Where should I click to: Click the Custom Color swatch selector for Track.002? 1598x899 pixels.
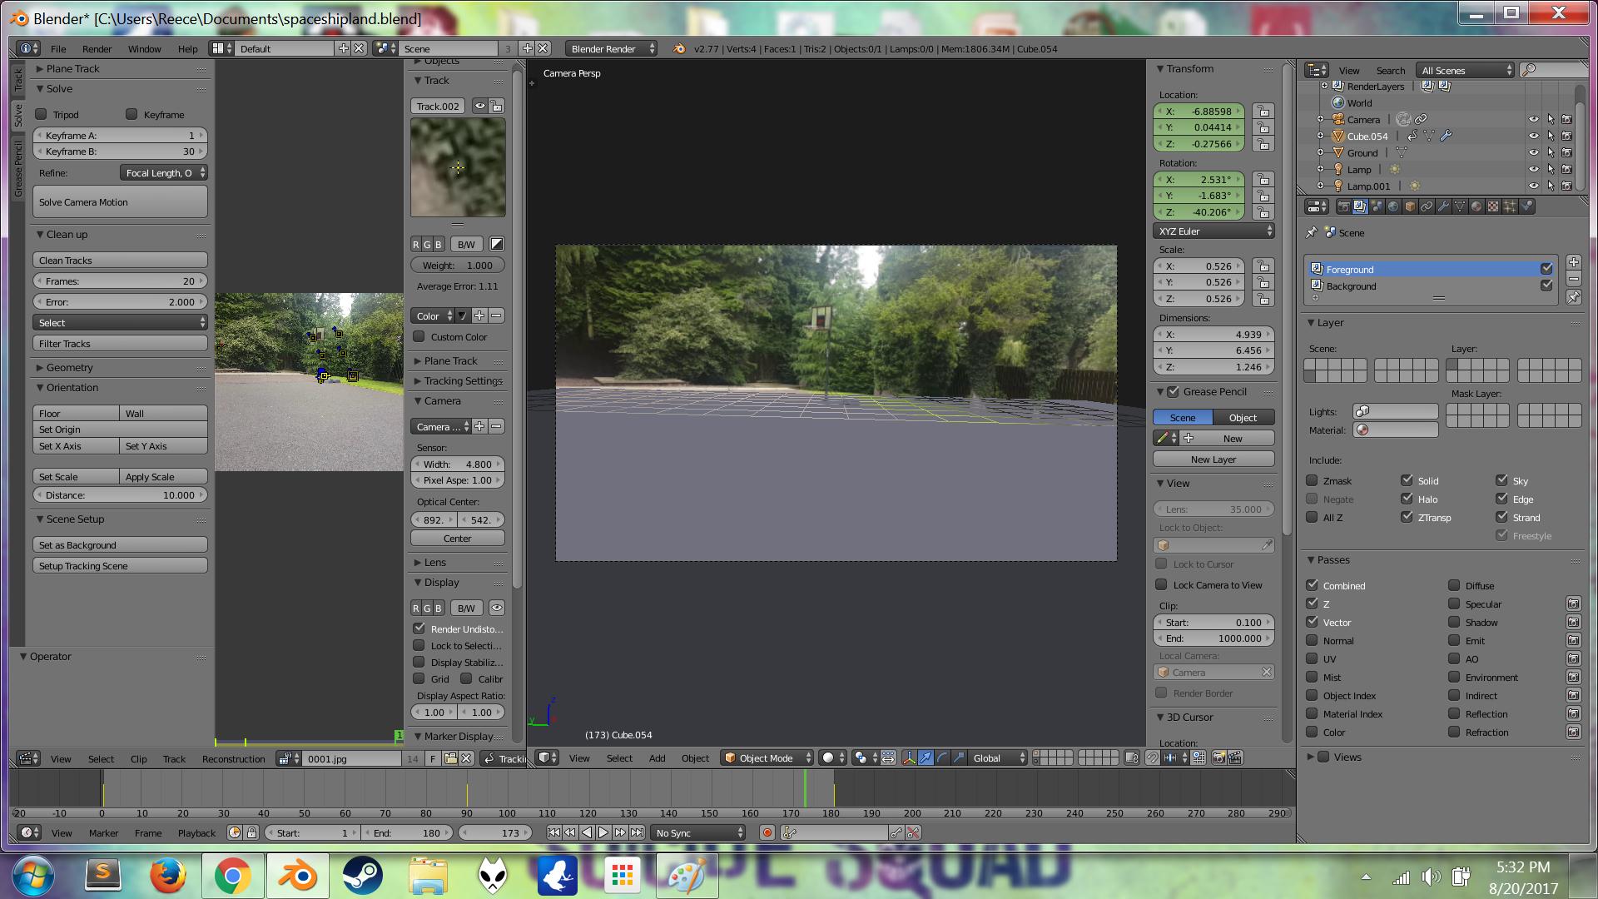[420, 337]
